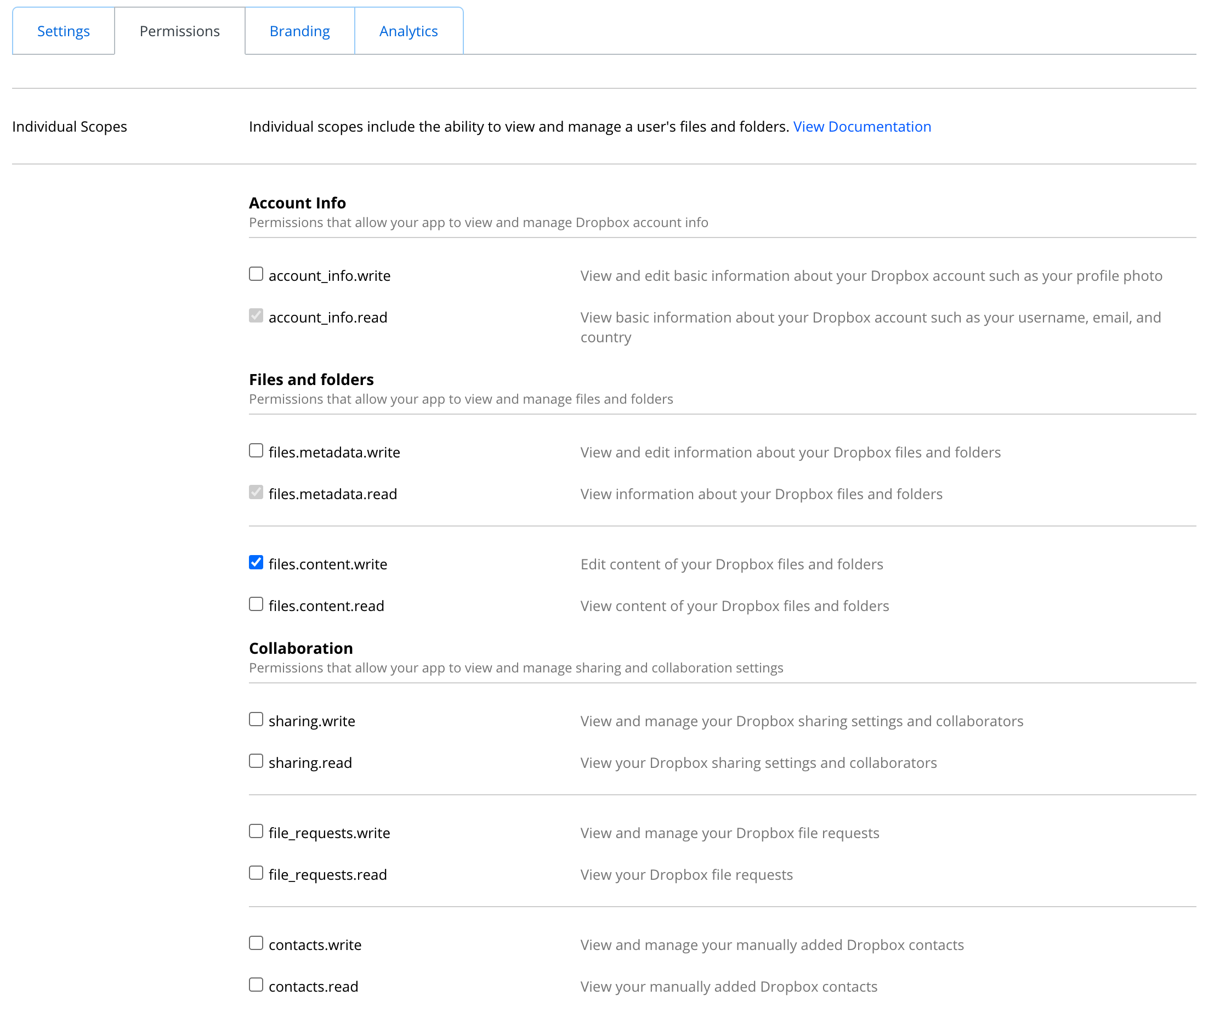Click the files.metadata.read label text
The image size is (1214, 1018).
(x=333, y=494)
